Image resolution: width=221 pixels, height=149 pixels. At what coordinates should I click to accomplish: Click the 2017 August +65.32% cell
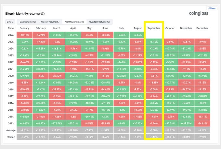point(137,96)
